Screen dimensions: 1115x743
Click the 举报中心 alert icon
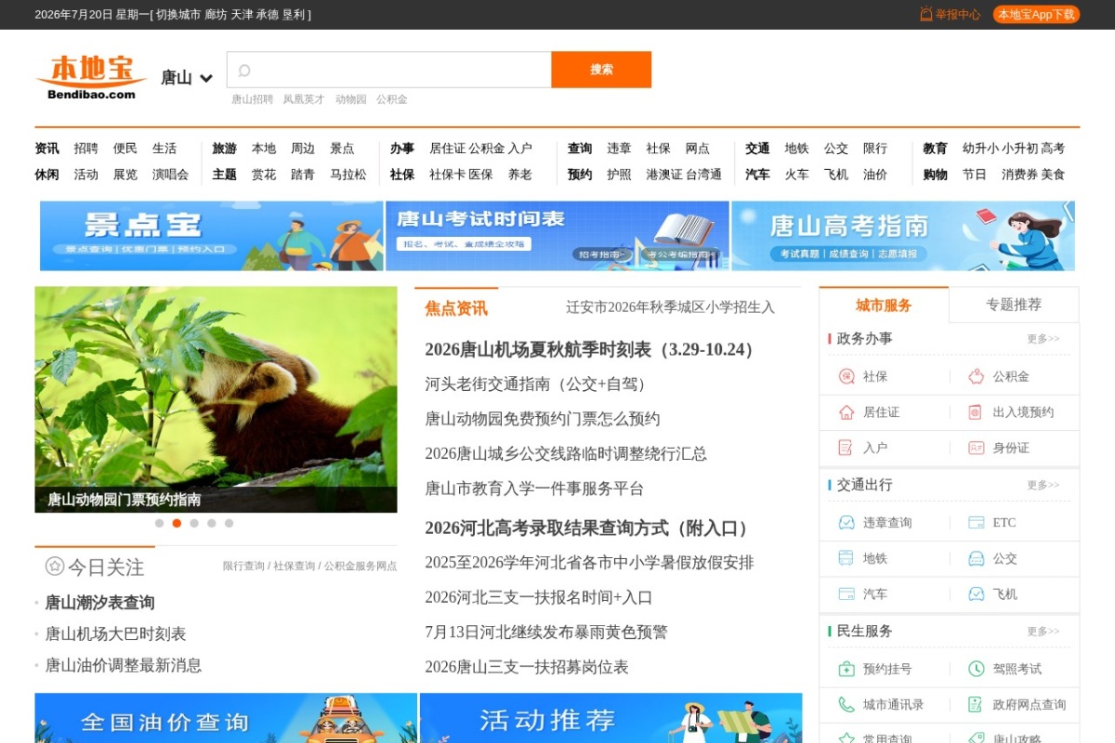pos(925,14)
